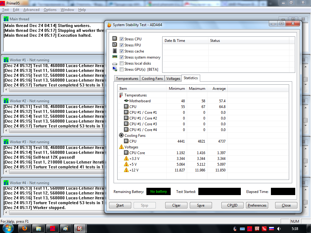Click the Close button in AIDA64

click(x=286, y=205)
